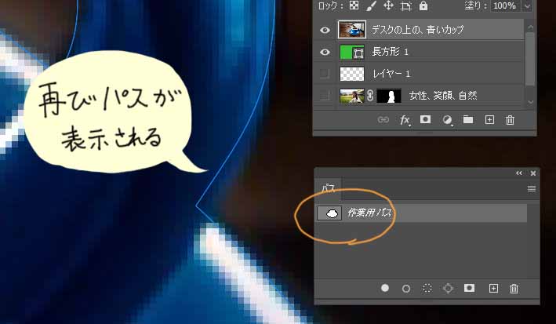The image size is (556, 324).
Task: Select the 作業用パス work path
Action: [371, 213]
